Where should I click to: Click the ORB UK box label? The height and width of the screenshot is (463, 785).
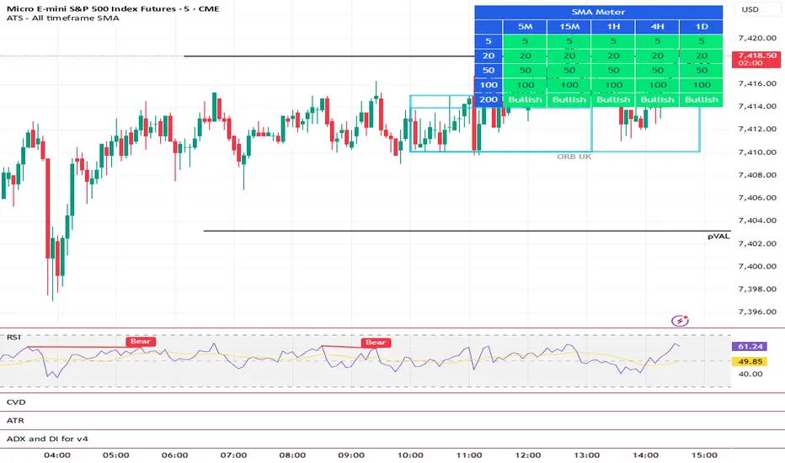point(574,157)
